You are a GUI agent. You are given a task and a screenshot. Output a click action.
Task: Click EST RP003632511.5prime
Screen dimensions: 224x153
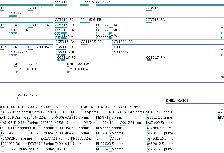click(x=72, y=118)
